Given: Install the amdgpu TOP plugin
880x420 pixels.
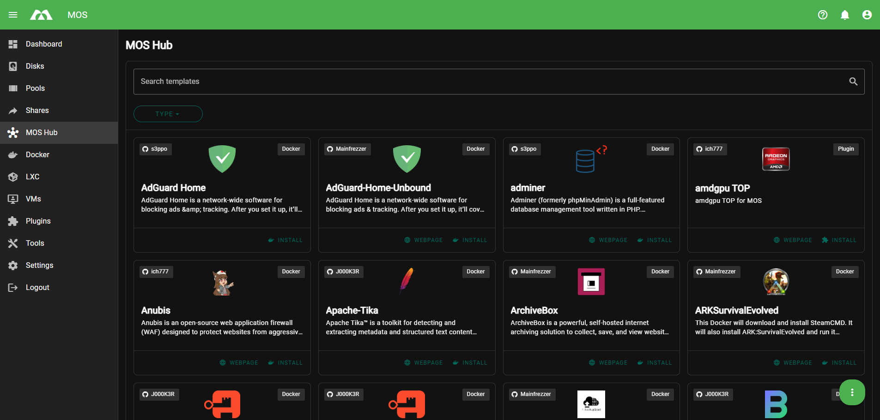Looking at the screenshot, I should 839,240.
